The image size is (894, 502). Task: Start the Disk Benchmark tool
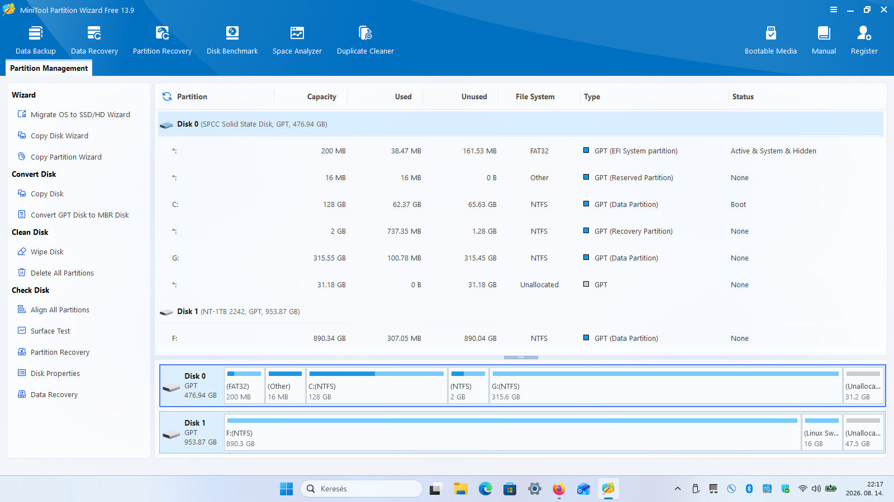232,40
